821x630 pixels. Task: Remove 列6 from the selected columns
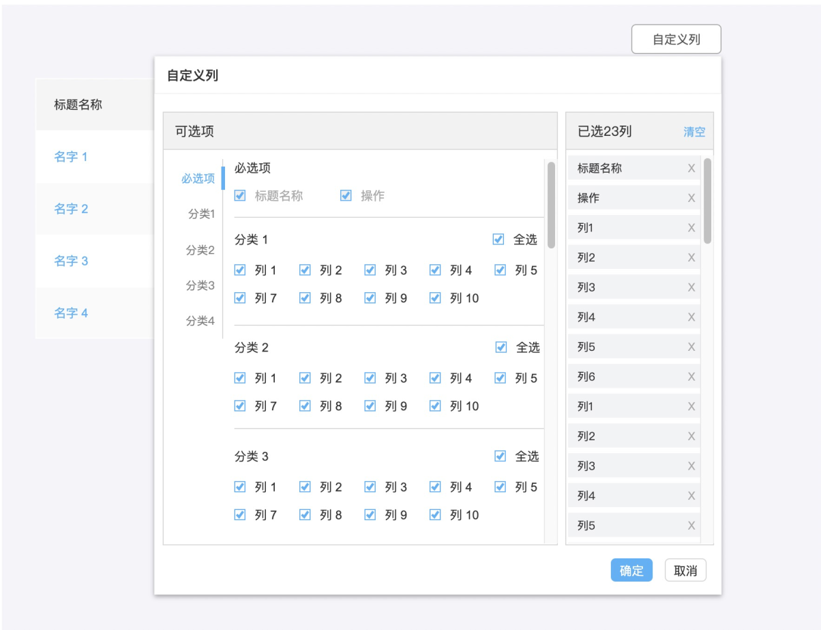(x=691, y=377)
